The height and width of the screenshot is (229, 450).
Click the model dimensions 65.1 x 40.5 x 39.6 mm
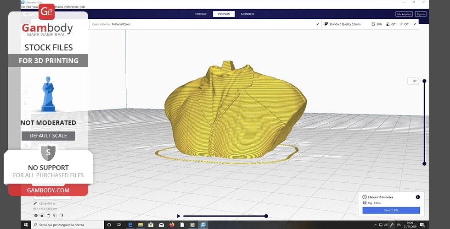45,209
